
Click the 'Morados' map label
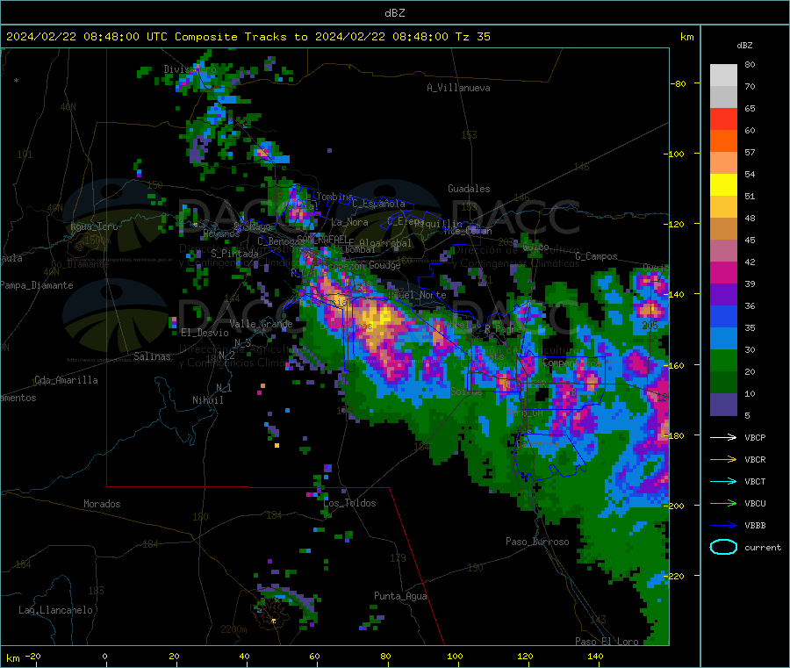click(x=102, y=504)
